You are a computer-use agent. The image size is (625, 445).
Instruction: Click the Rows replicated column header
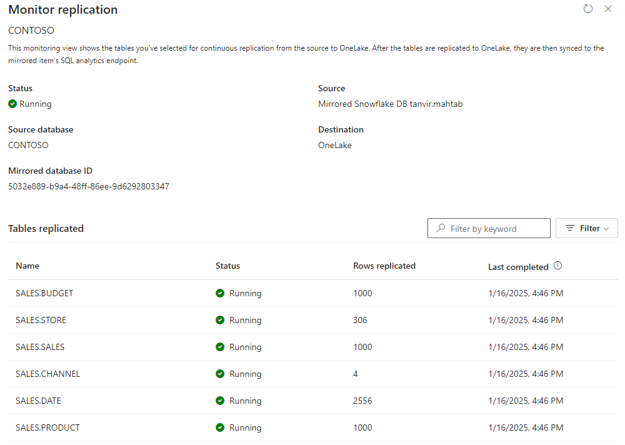384,266
